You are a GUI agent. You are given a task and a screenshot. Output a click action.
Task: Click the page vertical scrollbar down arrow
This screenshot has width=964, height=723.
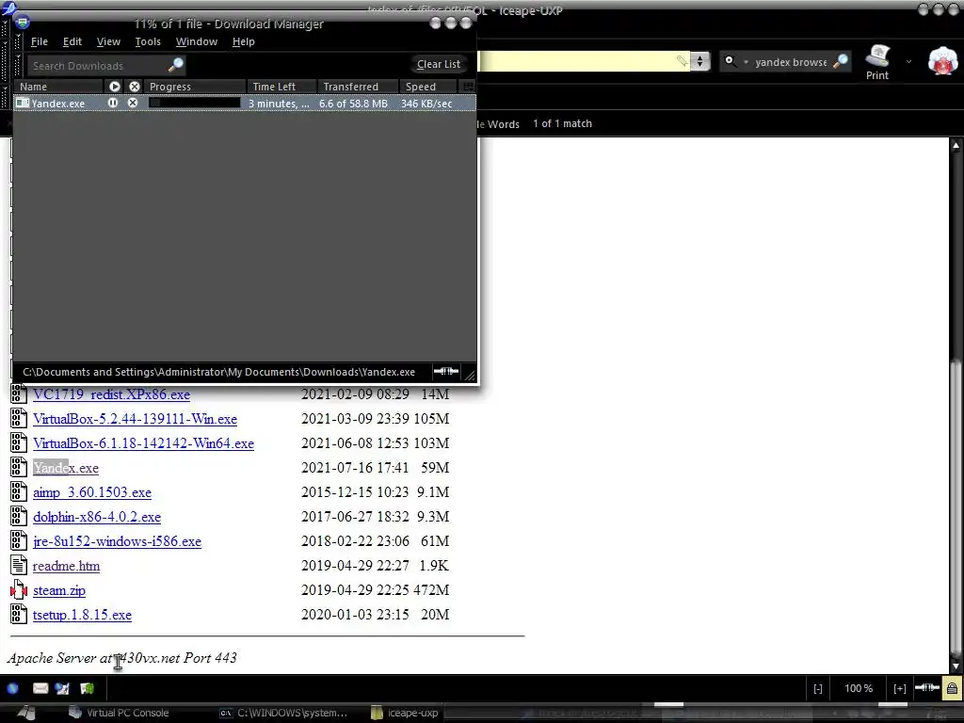(x=956, y=666)
